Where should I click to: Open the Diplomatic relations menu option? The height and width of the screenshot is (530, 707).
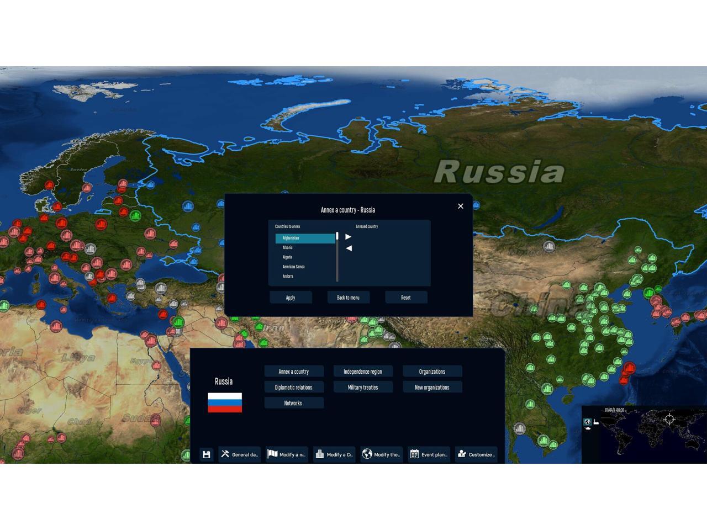click(294, 388)
